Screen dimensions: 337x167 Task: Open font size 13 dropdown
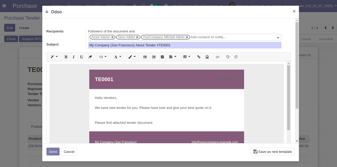(103, 57)
